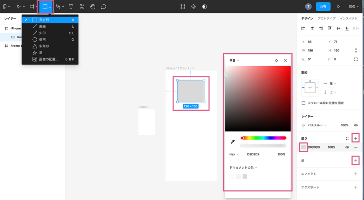Close the color picker panel
The width and height of the screenshot is (364, 200).
tap(285, 61)
